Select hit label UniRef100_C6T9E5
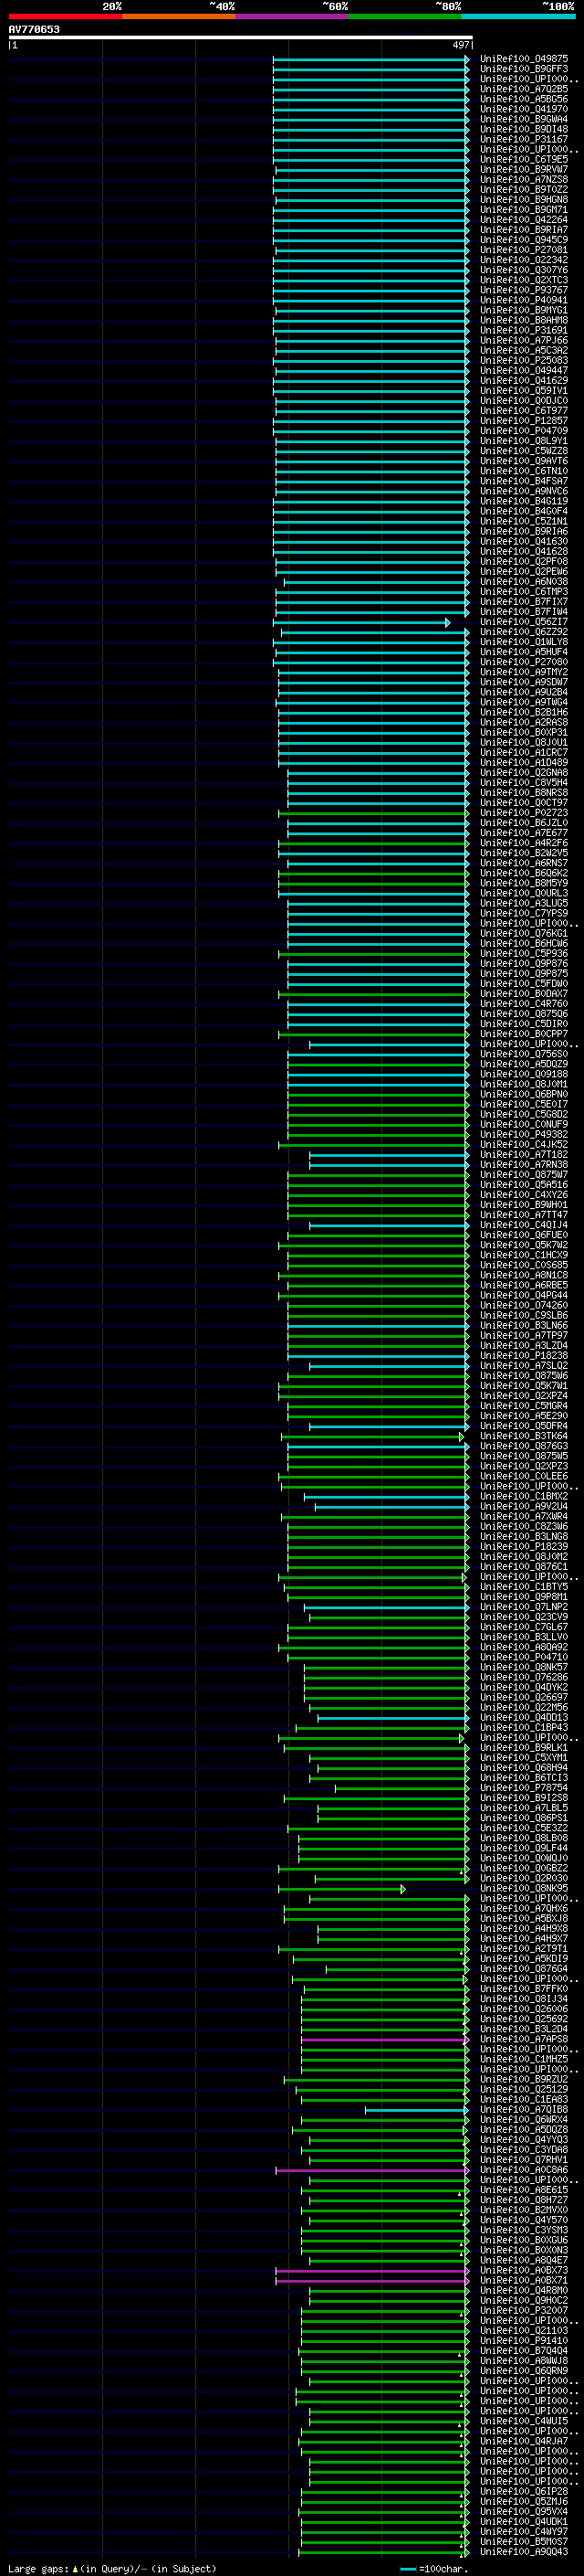Image resolution: width=584 pixels, height=2576 pixels. [524, 159]
